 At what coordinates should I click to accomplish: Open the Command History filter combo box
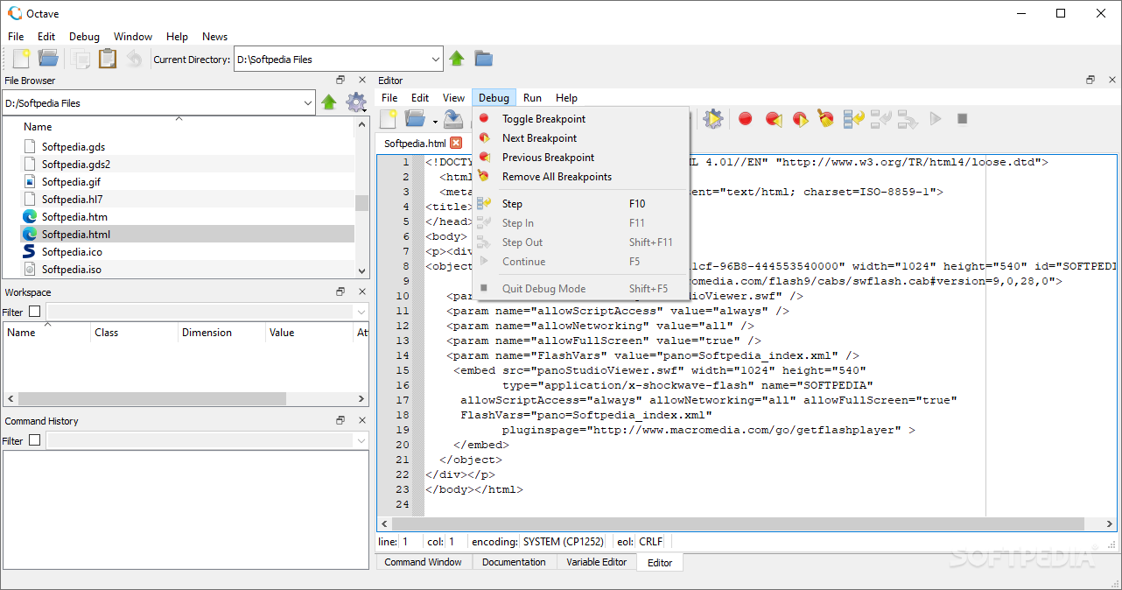(x=207, y=440)
